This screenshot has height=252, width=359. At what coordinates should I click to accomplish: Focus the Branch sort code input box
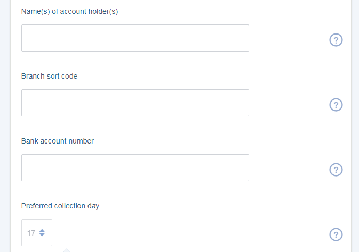pos(135,103)
